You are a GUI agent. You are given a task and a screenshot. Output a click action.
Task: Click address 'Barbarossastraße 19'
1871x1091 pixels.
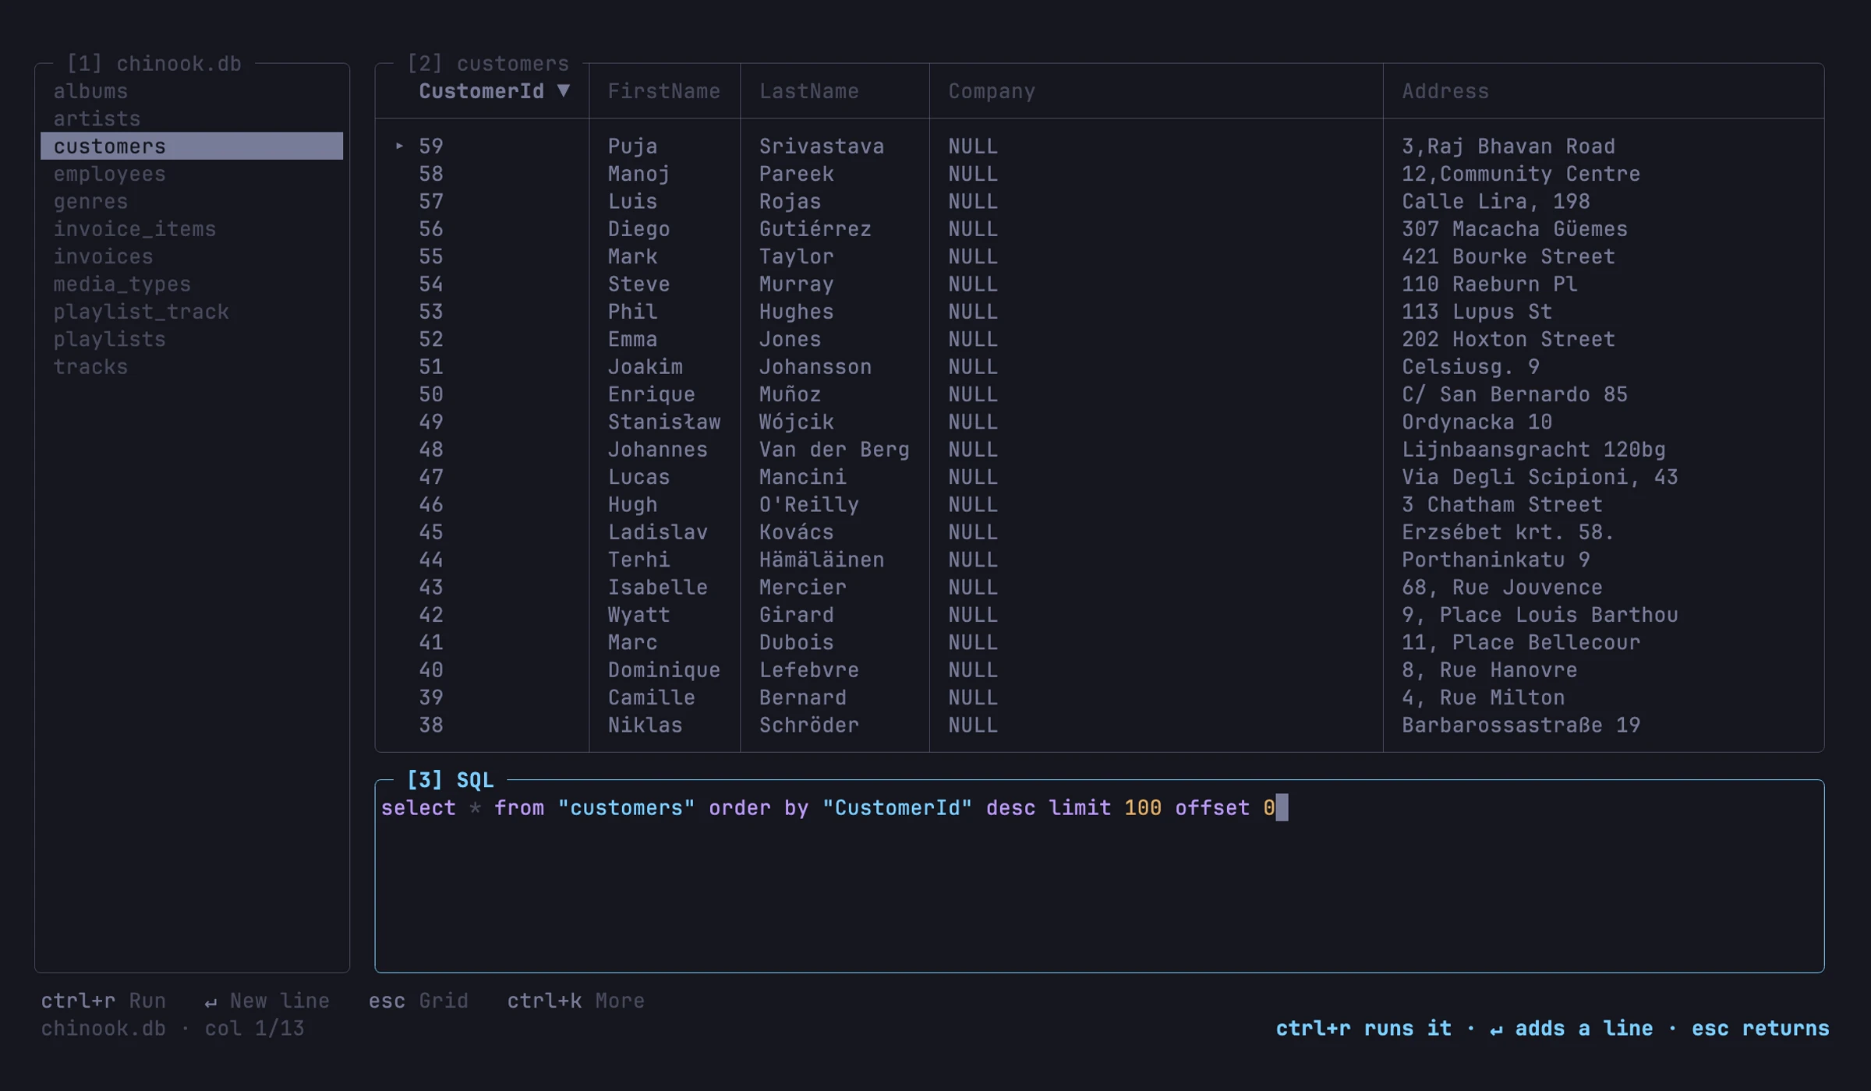1521,725
